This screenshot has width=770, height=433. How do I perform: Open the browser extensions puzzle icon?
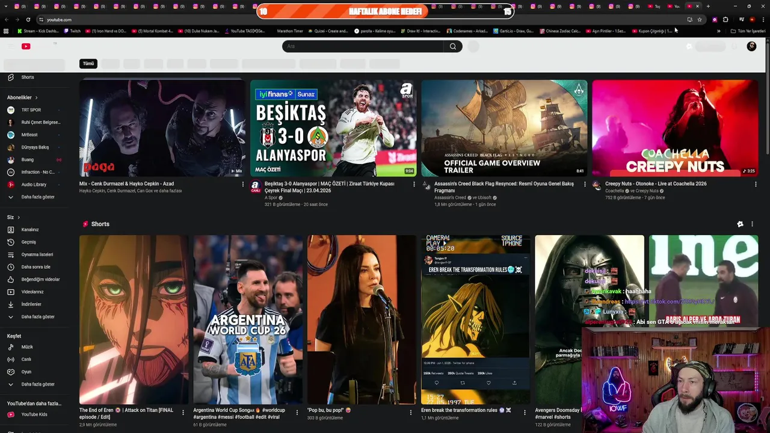pyautogui.click(x=725, y=19)
